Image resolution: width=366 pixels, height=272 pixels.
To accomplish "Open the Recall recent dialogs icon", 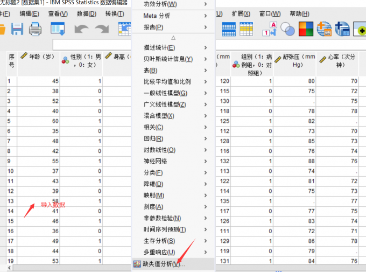I will tap(58, 29).
